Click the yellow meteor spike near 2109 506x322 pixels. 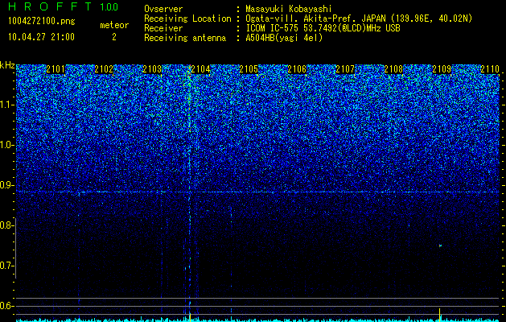[x=439, y=314]
